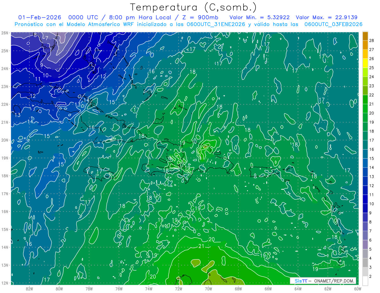Click the "80W" longitude axis label
This screenshot has height=293, width=380.
(x=59, y=288)
